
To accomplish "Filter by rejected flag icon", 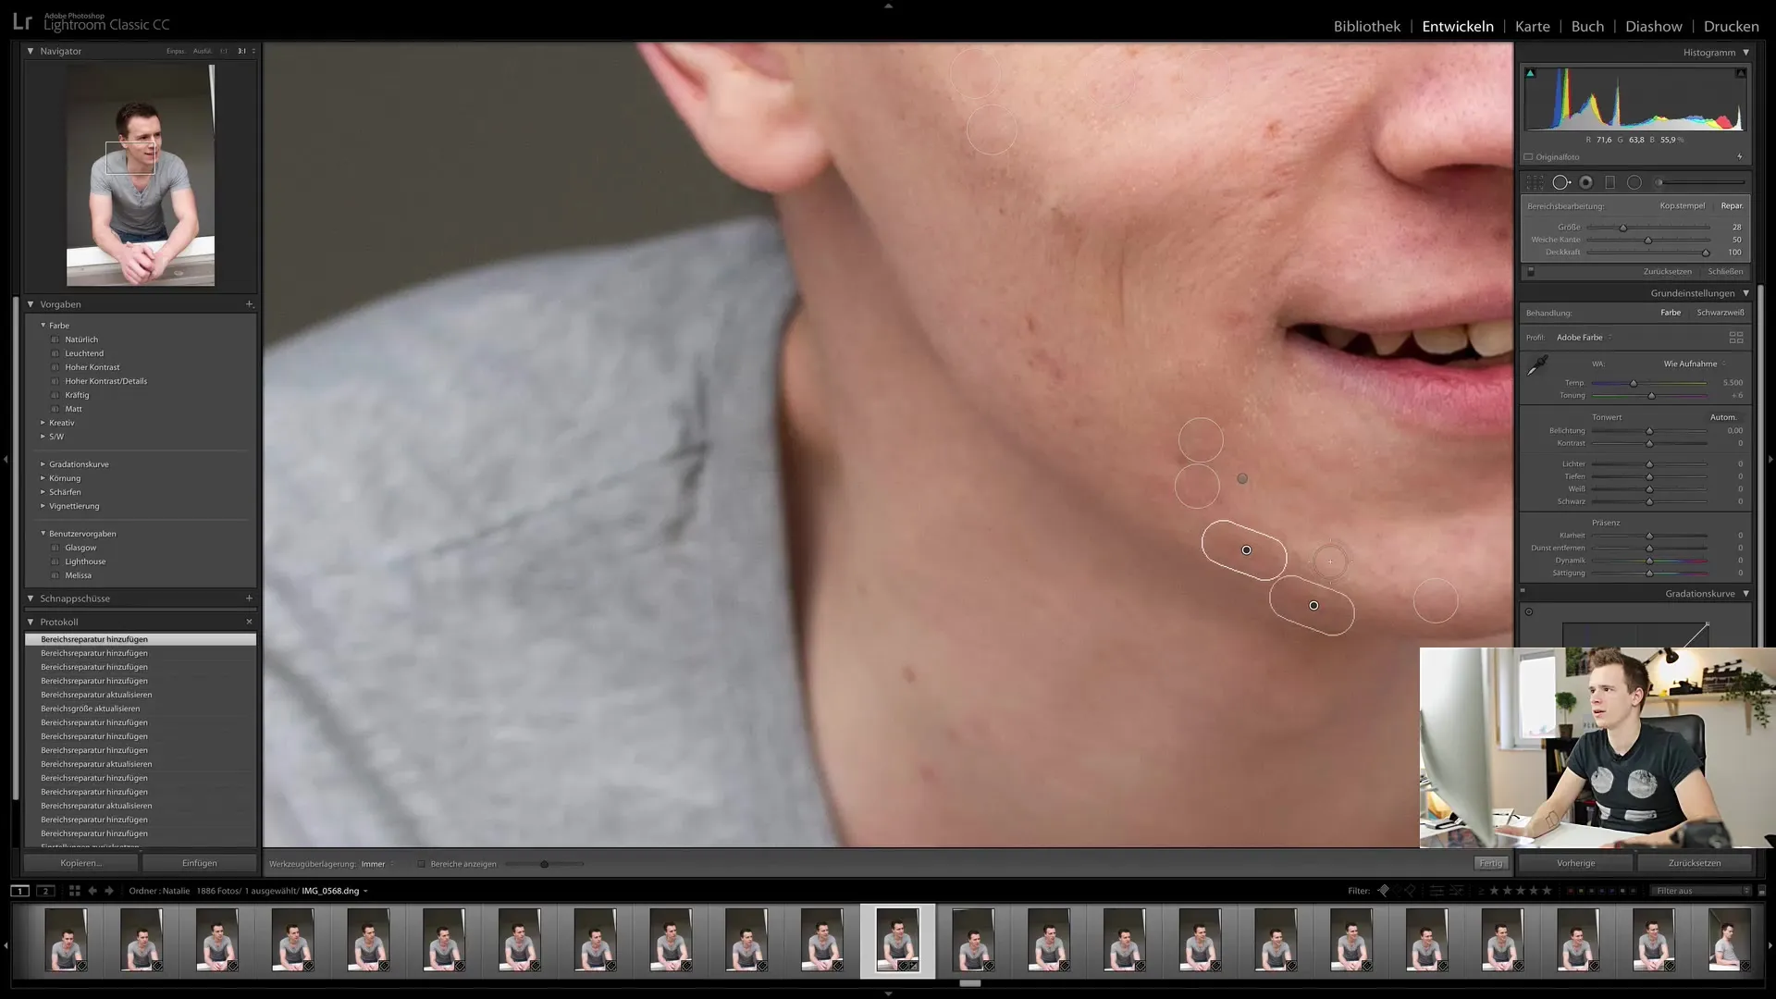I will 1410,891.
